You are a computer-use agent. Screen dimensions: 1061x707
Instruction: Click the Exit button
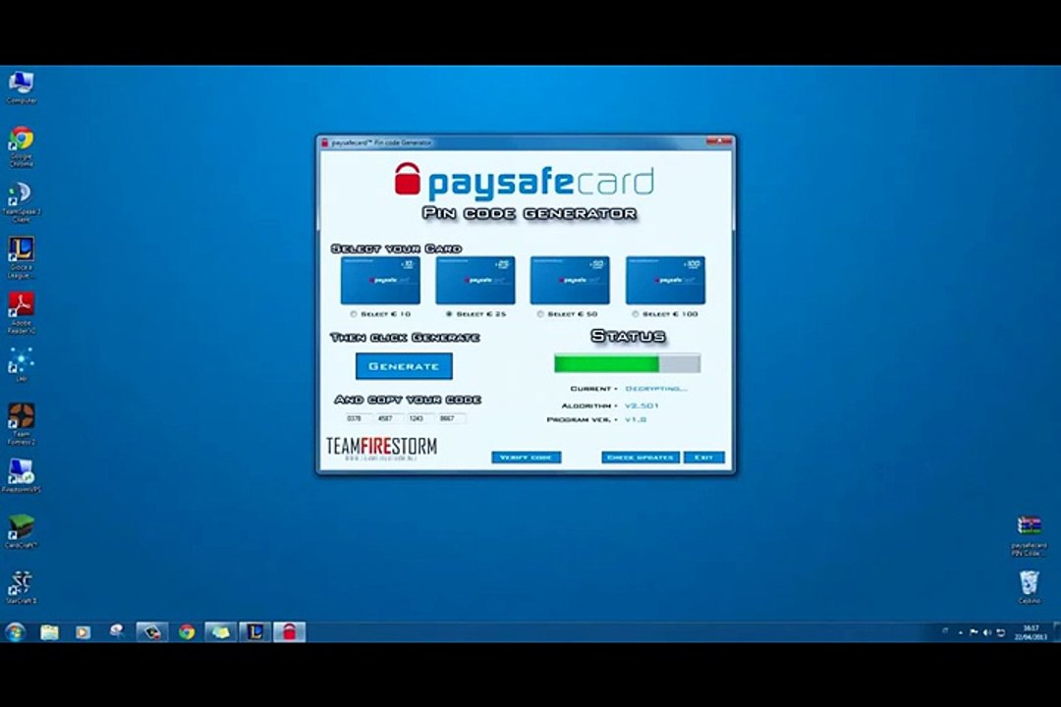(703, 458)
